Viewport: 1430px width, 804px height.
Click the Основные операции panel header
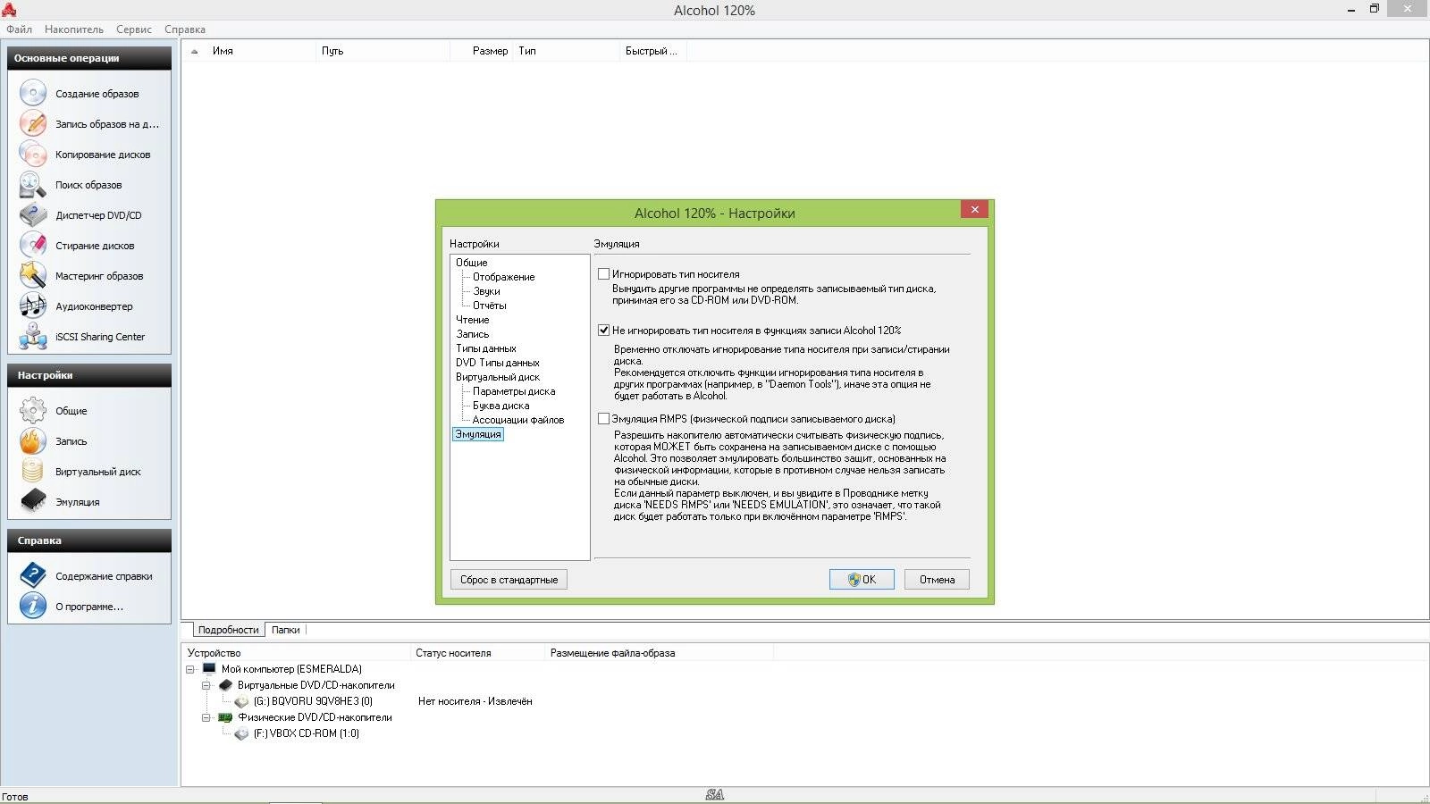click(89, 58)
